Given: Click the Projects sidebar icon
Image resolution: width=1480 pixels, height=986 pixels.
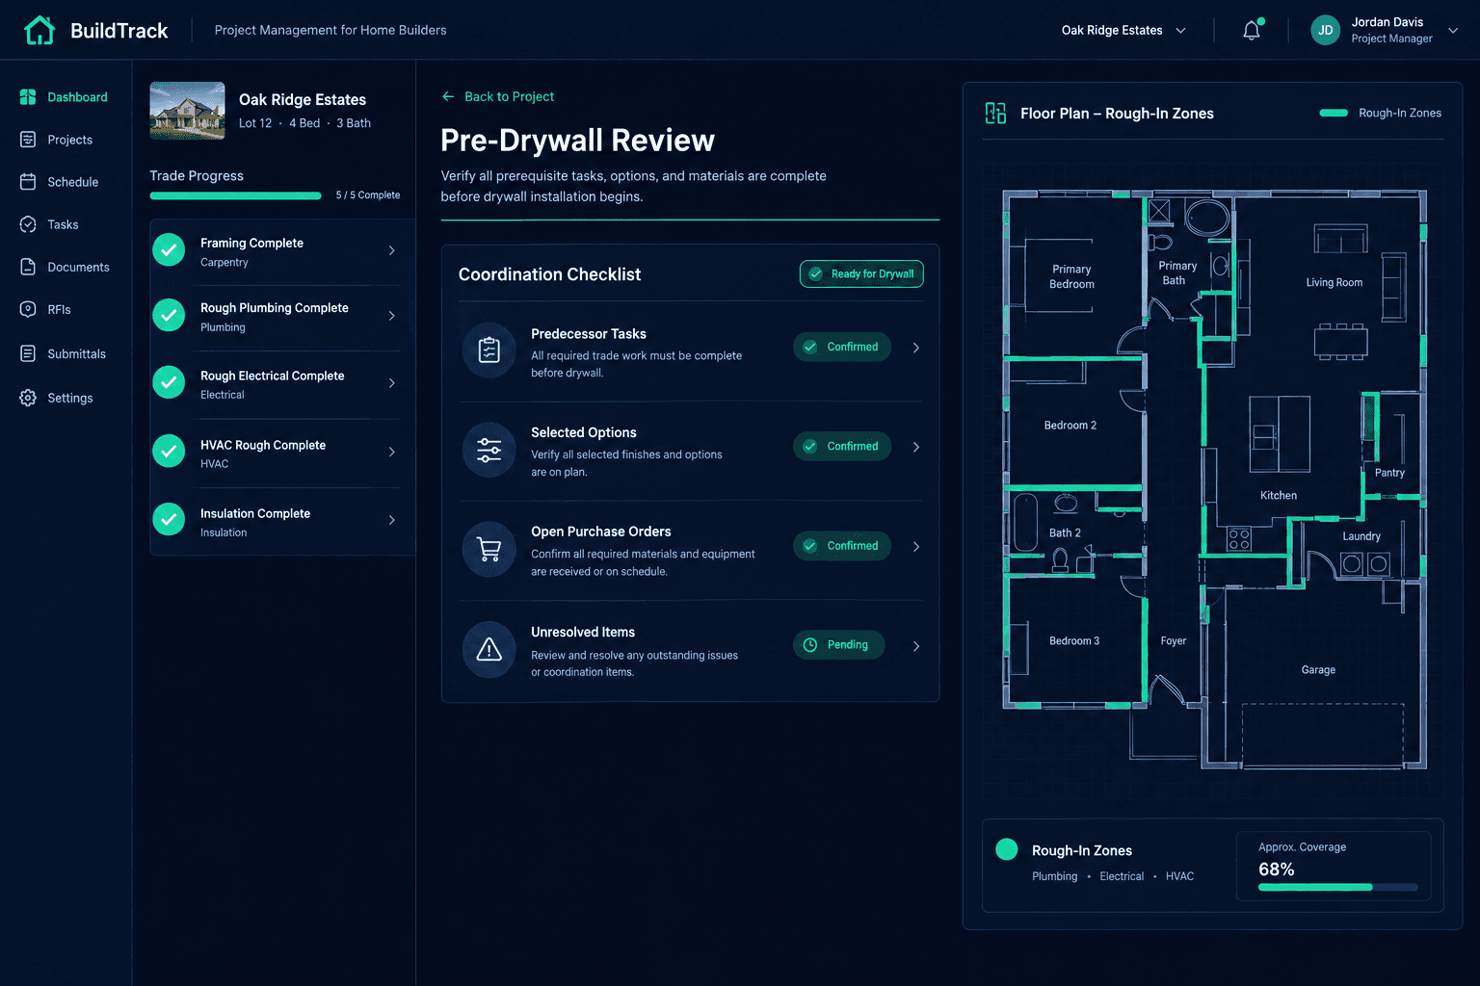Looking at the screenshot, I should (28, 140).
